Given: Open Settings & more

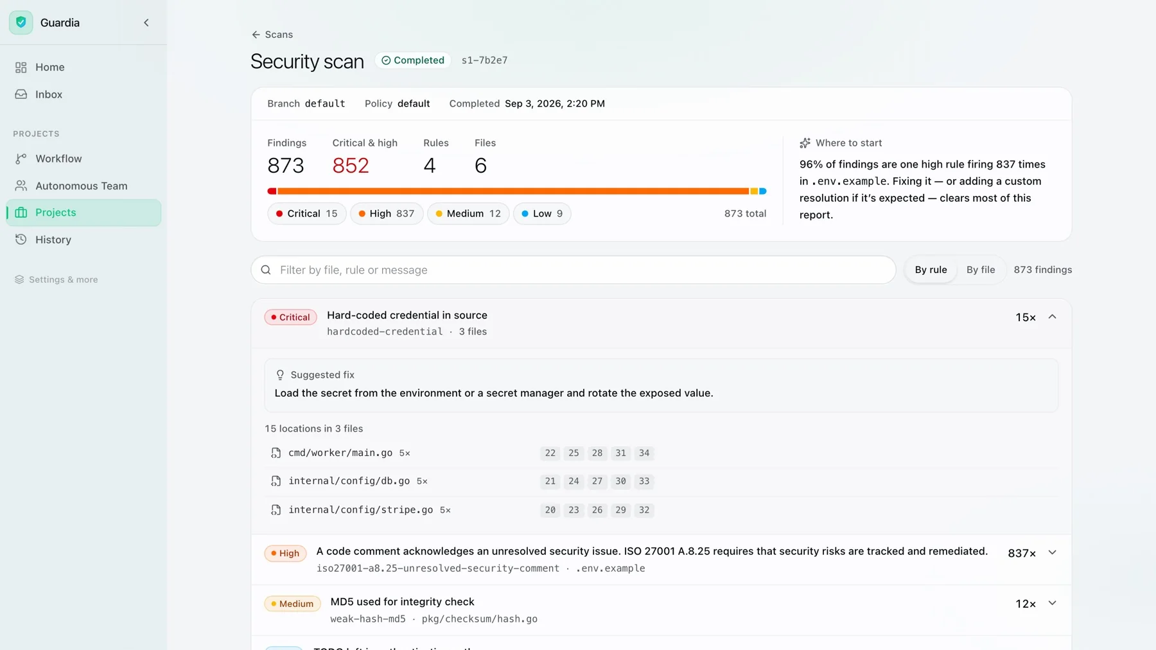Looking at the screenshot, I should tap(57, 279).
